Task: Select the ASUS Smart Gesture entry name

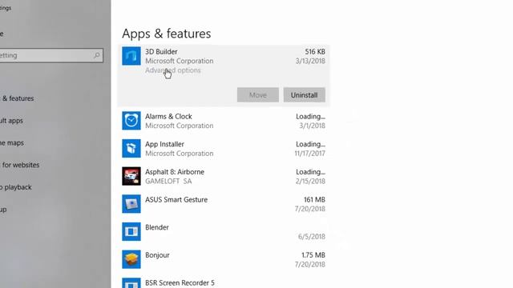Action: (x=176, y=199)
